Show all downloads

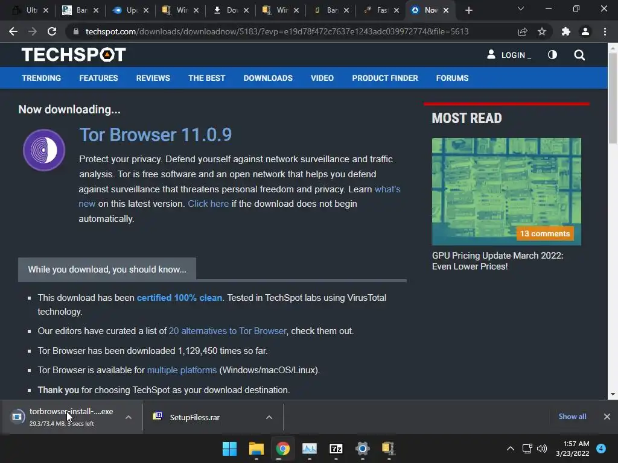(572, 417)
